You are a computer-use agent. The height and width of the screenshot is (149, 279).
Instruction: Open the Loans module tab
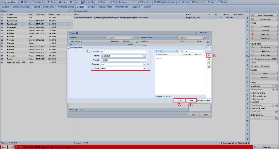point(74,2)
